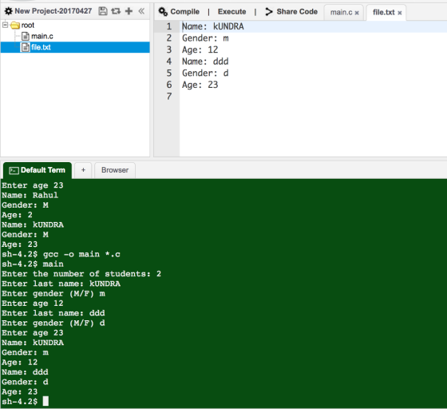Add a new file with plus icon
The image size is (447, 409).
pos(129,11)
